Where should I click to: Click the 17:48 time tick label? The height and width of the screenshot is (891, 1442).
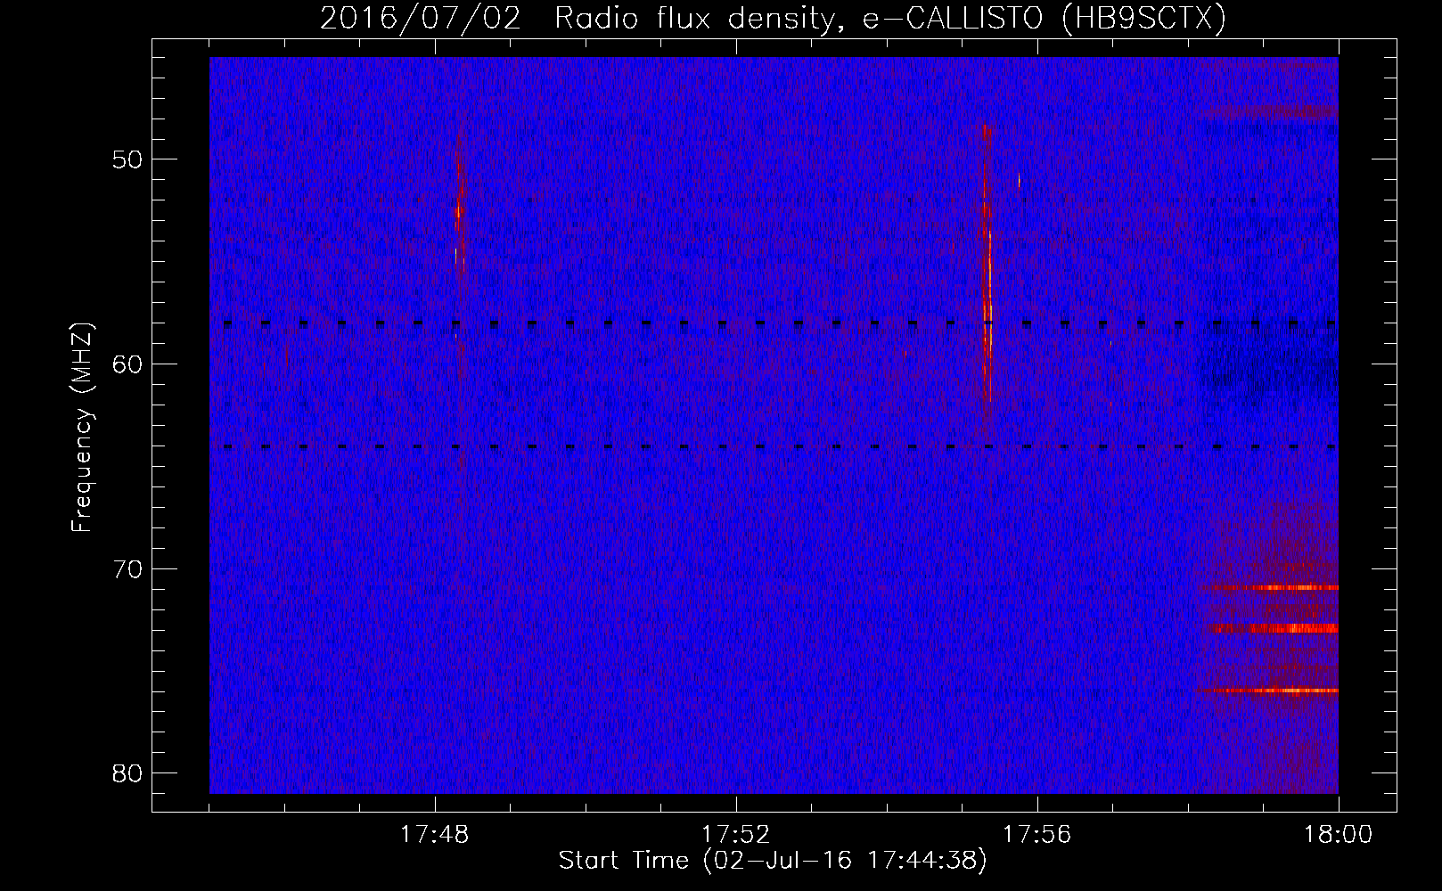click(435, 835)
